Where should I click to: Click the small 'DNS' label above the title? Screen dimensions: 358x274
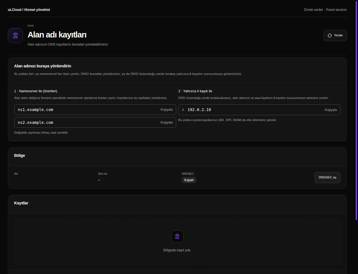click(30, 26)
